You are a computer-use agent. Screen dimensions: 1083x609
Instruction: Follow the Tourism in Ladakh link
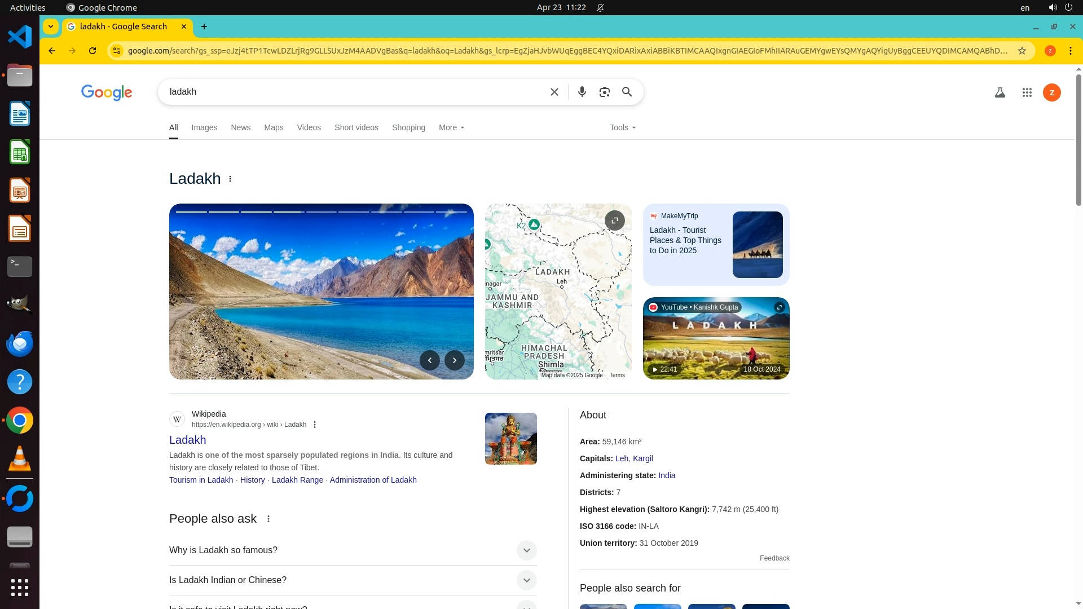click(201, 480)
